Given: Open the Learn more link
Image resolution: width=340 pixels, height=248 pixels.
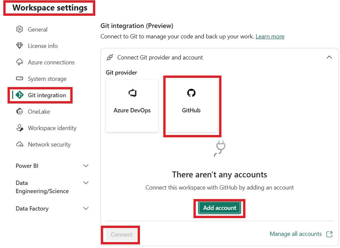Looking at the screenshot, I should 270,36.
